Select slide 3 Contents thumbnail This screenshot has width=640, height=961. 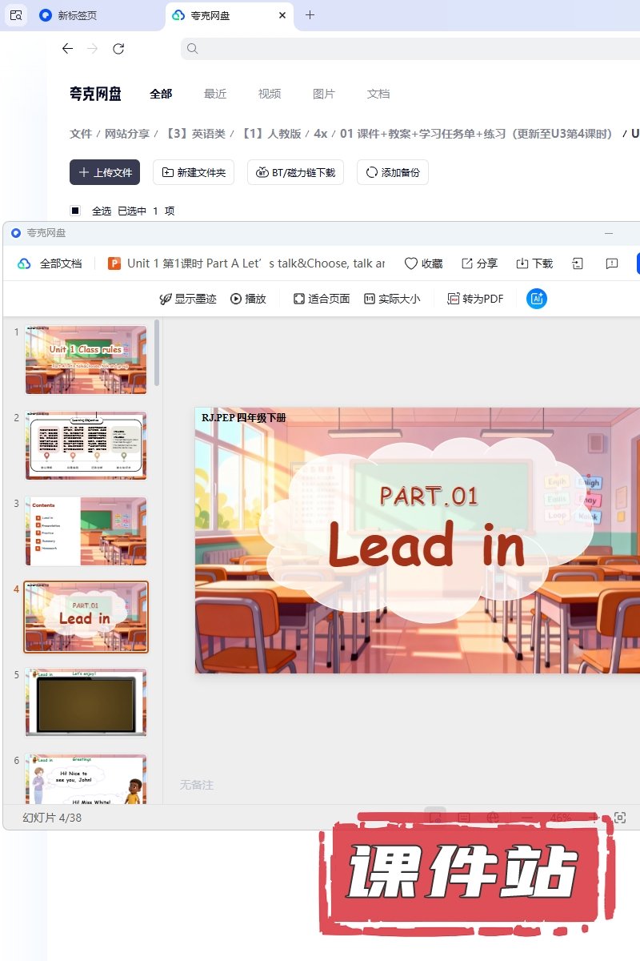pos(86,532)
